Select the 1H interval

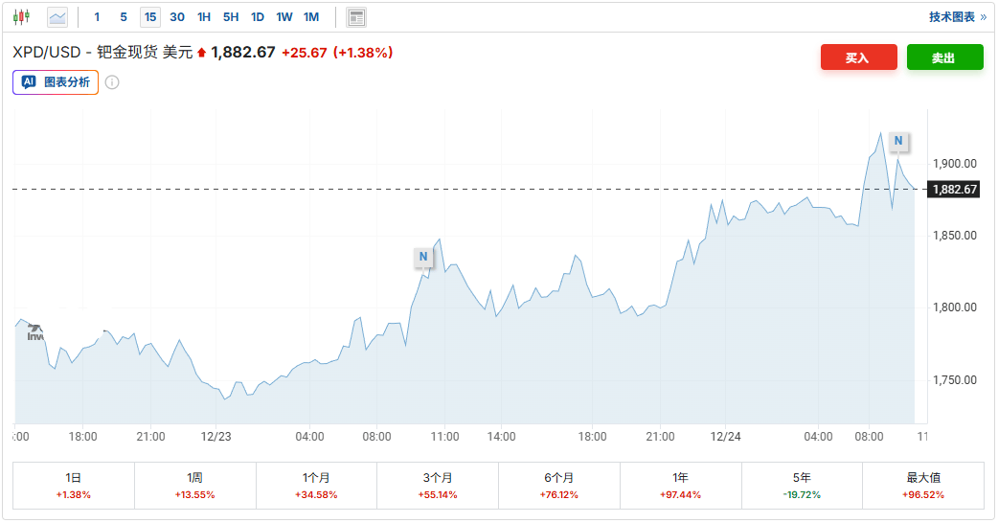tap(204, 17)
